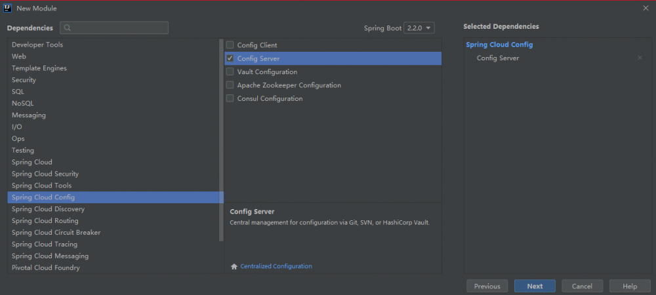
Task: Click the IntelliJ icon in the title bar
Action: coord(7,8)
